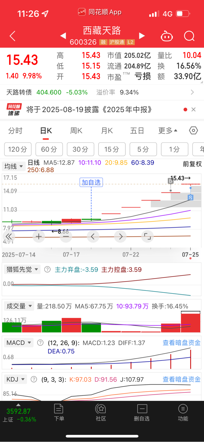Open 查看暗盘资金 link beside KDJ
Viewport: 204px width, 442px height.
[182, 379]
